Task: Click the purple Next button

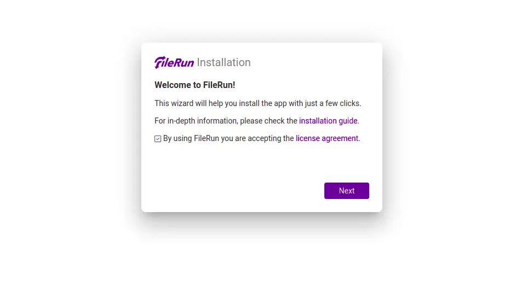Action: (x=347, y=191)
